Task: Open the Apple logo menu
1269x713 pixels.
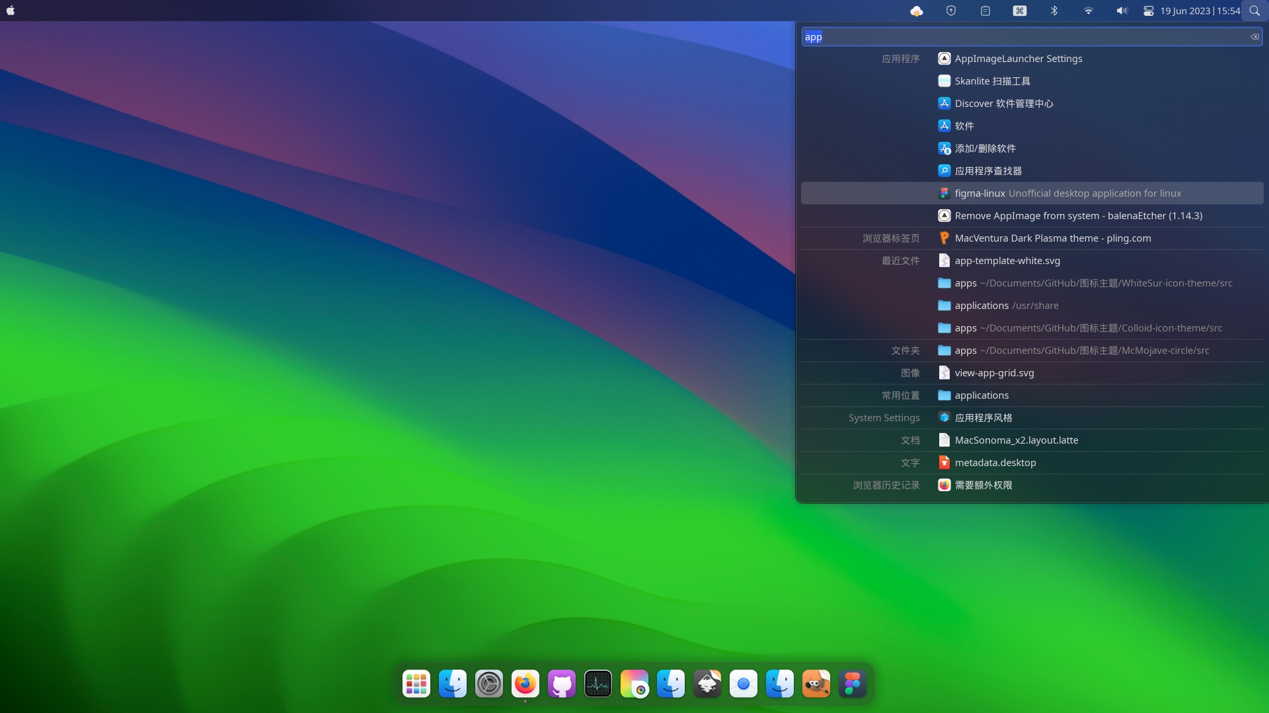Action: 11,11
